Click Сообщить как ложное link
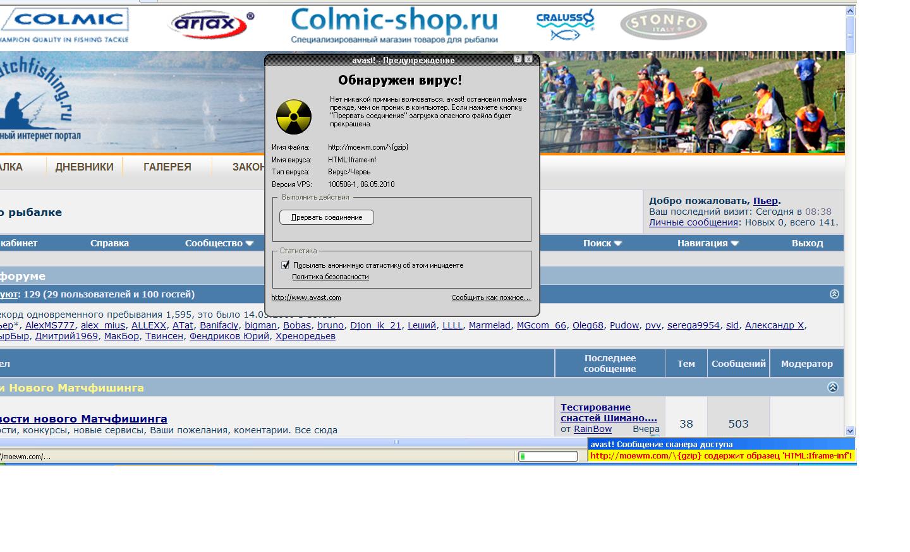The width and height of the screenshot is (910, 552). (491, 297)
